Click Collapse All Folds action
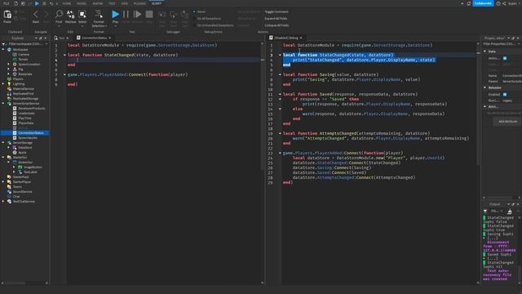The image size is (522, 294). coord(276,25)
